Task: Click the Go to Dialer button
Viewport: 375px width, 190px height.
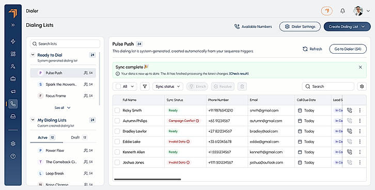Action: tap(348, 49)
